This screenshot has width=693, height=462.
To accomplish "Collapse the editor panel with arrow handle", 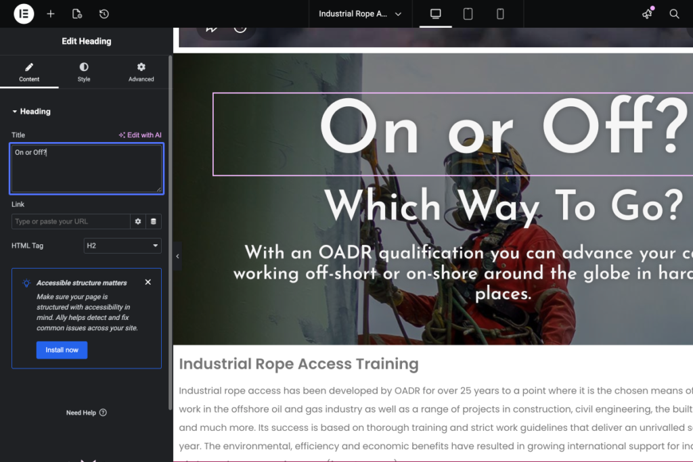I will pos(177,256).
